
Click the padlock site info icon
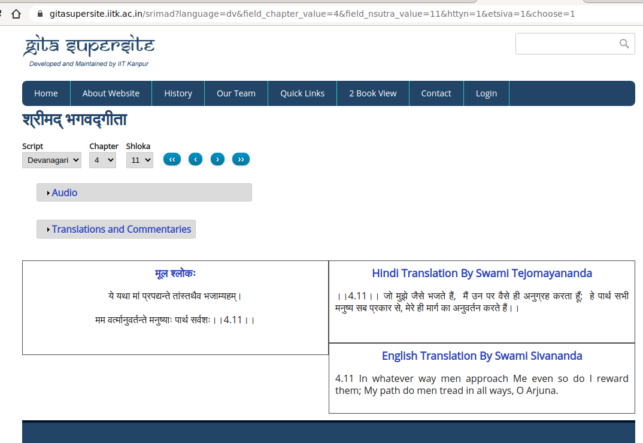pyautogui.click(x=40, y=14)
